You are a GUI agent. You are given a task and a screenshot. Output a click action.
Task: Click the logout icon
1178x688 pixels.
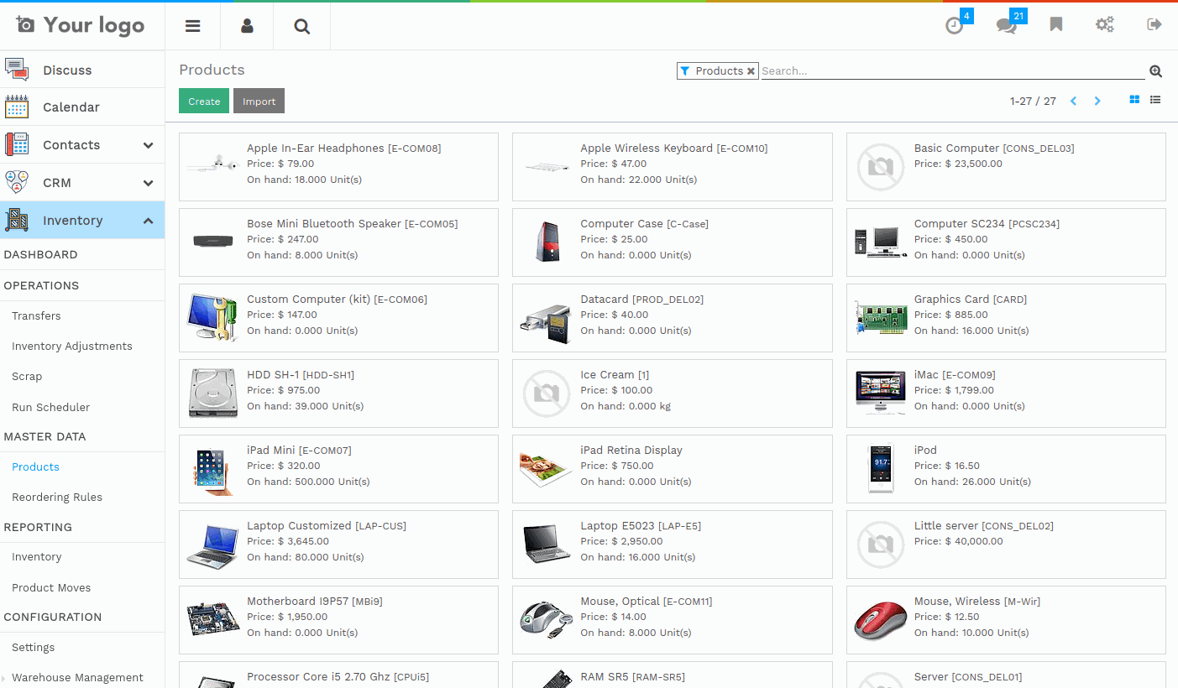[1154, 24]
